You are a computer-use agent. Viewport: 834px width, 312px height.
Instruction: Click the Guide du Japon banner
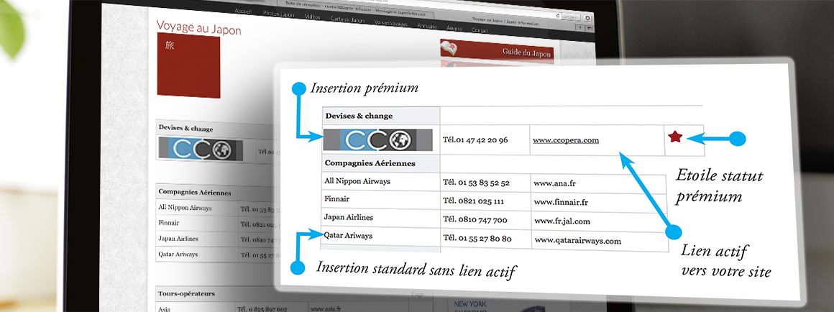(497, 50)
